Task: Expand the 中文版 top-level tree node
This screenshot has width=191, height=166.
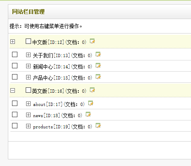Action: (x=12, y=42)
